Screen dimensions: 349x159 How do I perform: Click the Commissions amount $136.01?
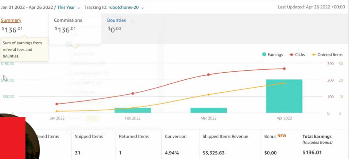[x=66, y=30]
